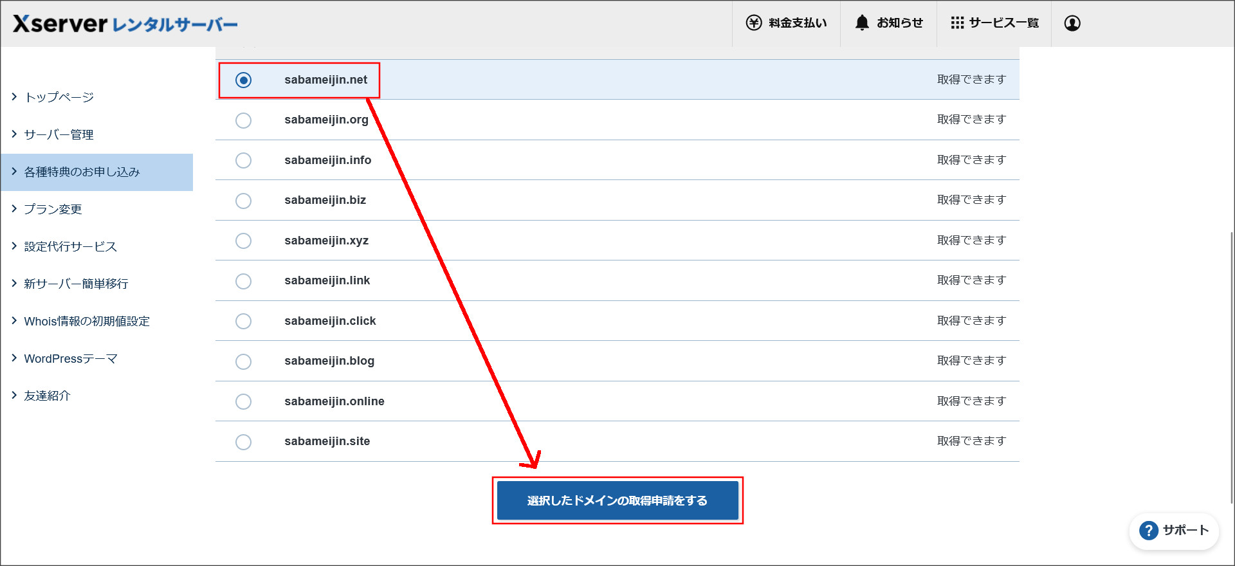Expand the プラン変更 sidebar chevron

(x=14, y=209)
